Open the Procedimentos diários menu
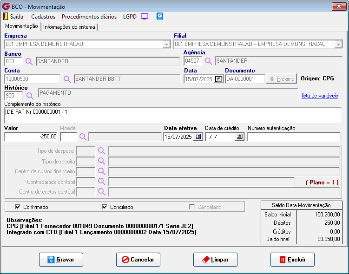Screen dimensions: 349x274 click(89, 17)
